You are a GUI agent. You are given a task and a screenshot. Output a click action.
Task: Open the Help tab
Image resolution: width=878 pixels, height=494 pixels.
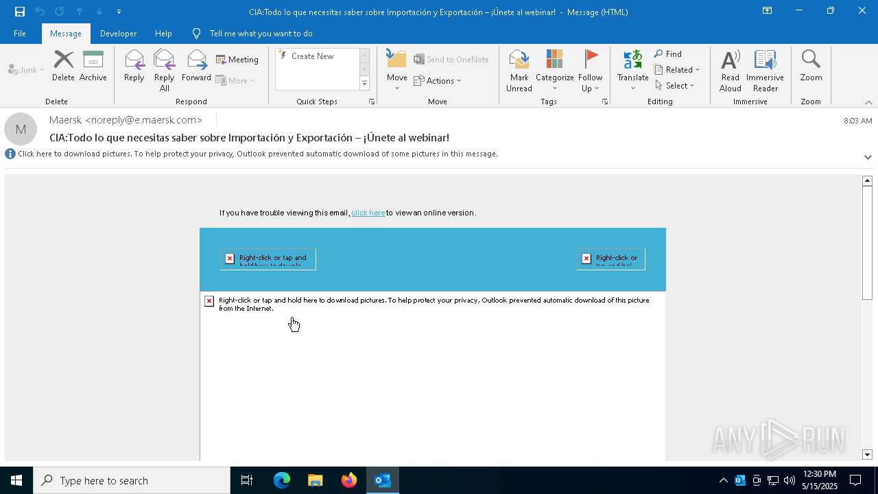coord(163,34)
